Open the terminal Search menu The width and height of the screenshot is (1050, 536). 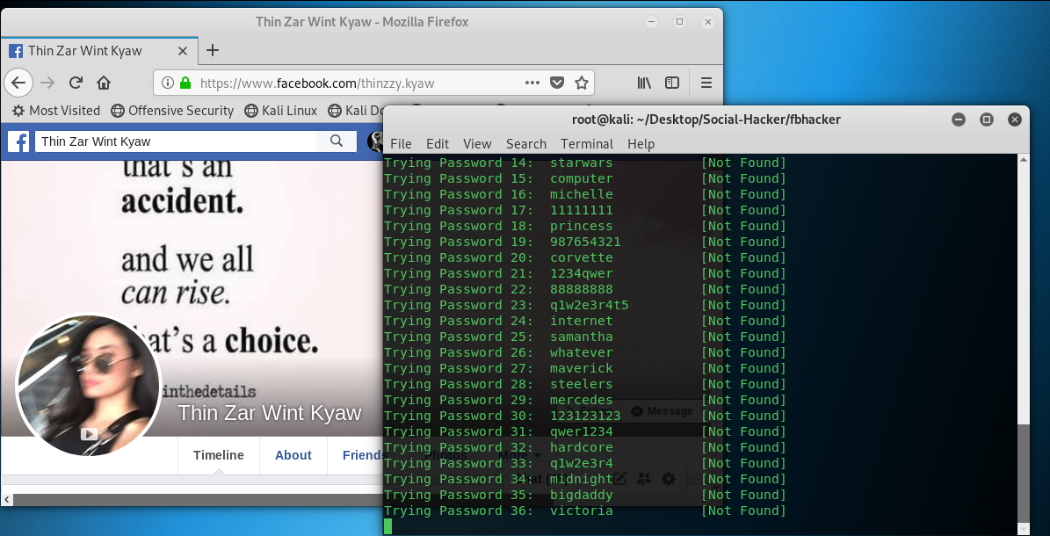pos(525,144)
